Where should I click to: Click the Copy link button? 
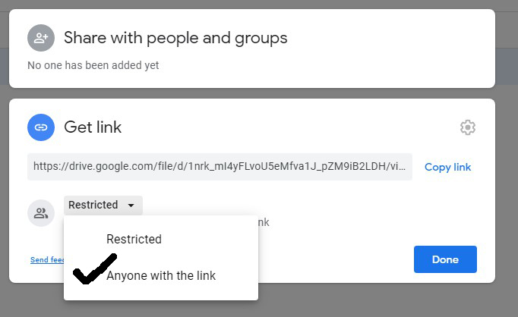click(x=447, y=167)
